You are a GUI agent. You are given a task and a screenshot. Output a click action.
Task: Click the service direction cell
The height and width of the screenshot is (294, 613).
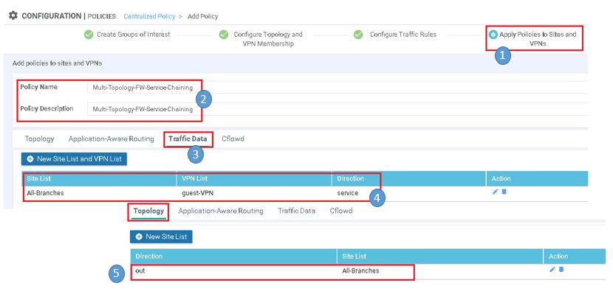pos(348,193)
